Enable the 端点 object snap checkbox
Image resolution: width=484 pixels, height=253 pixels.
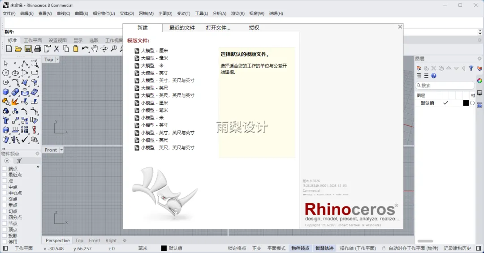click(x=4, y=168)
